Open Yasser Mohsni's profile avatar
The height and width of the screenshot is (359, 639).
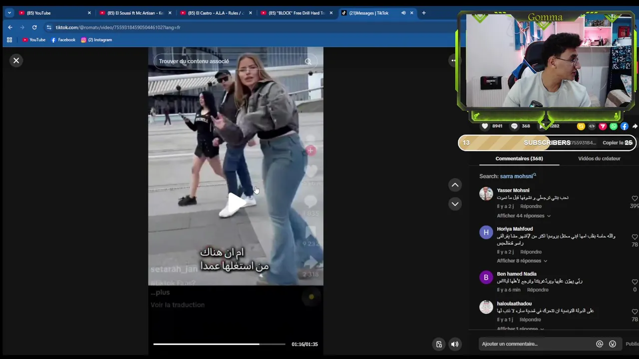486,193
